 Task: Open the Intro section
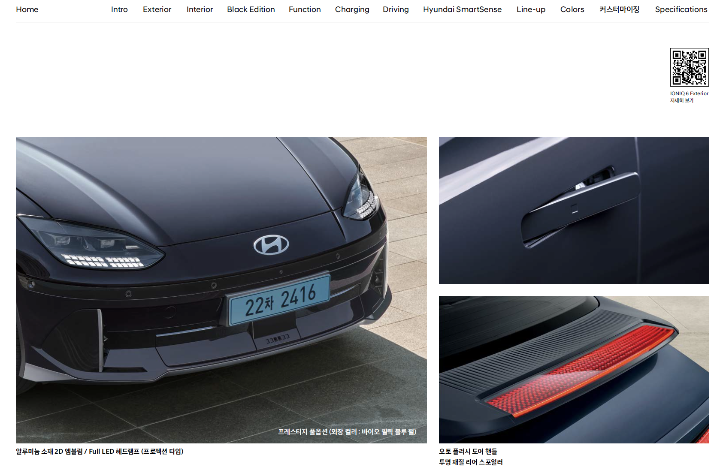[x=119, y=9]
